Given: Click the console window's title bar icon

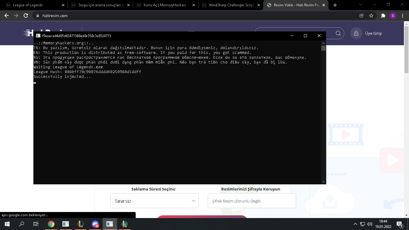Looking at the screenshot, I should pos(38,36).
